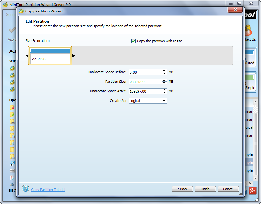This screenshot has width=261, height=204.
Task: Click the left resize handle arrow of partition
Action: click(27, 56)
